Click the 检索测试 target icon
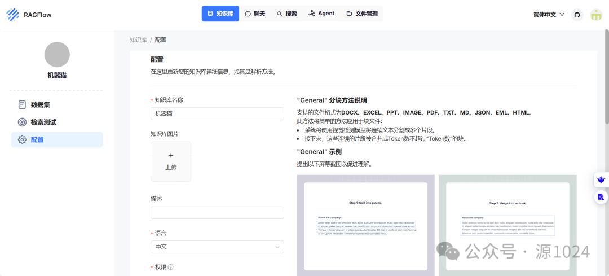Screen dimensions: 609x276 click(x=22, y=122)
